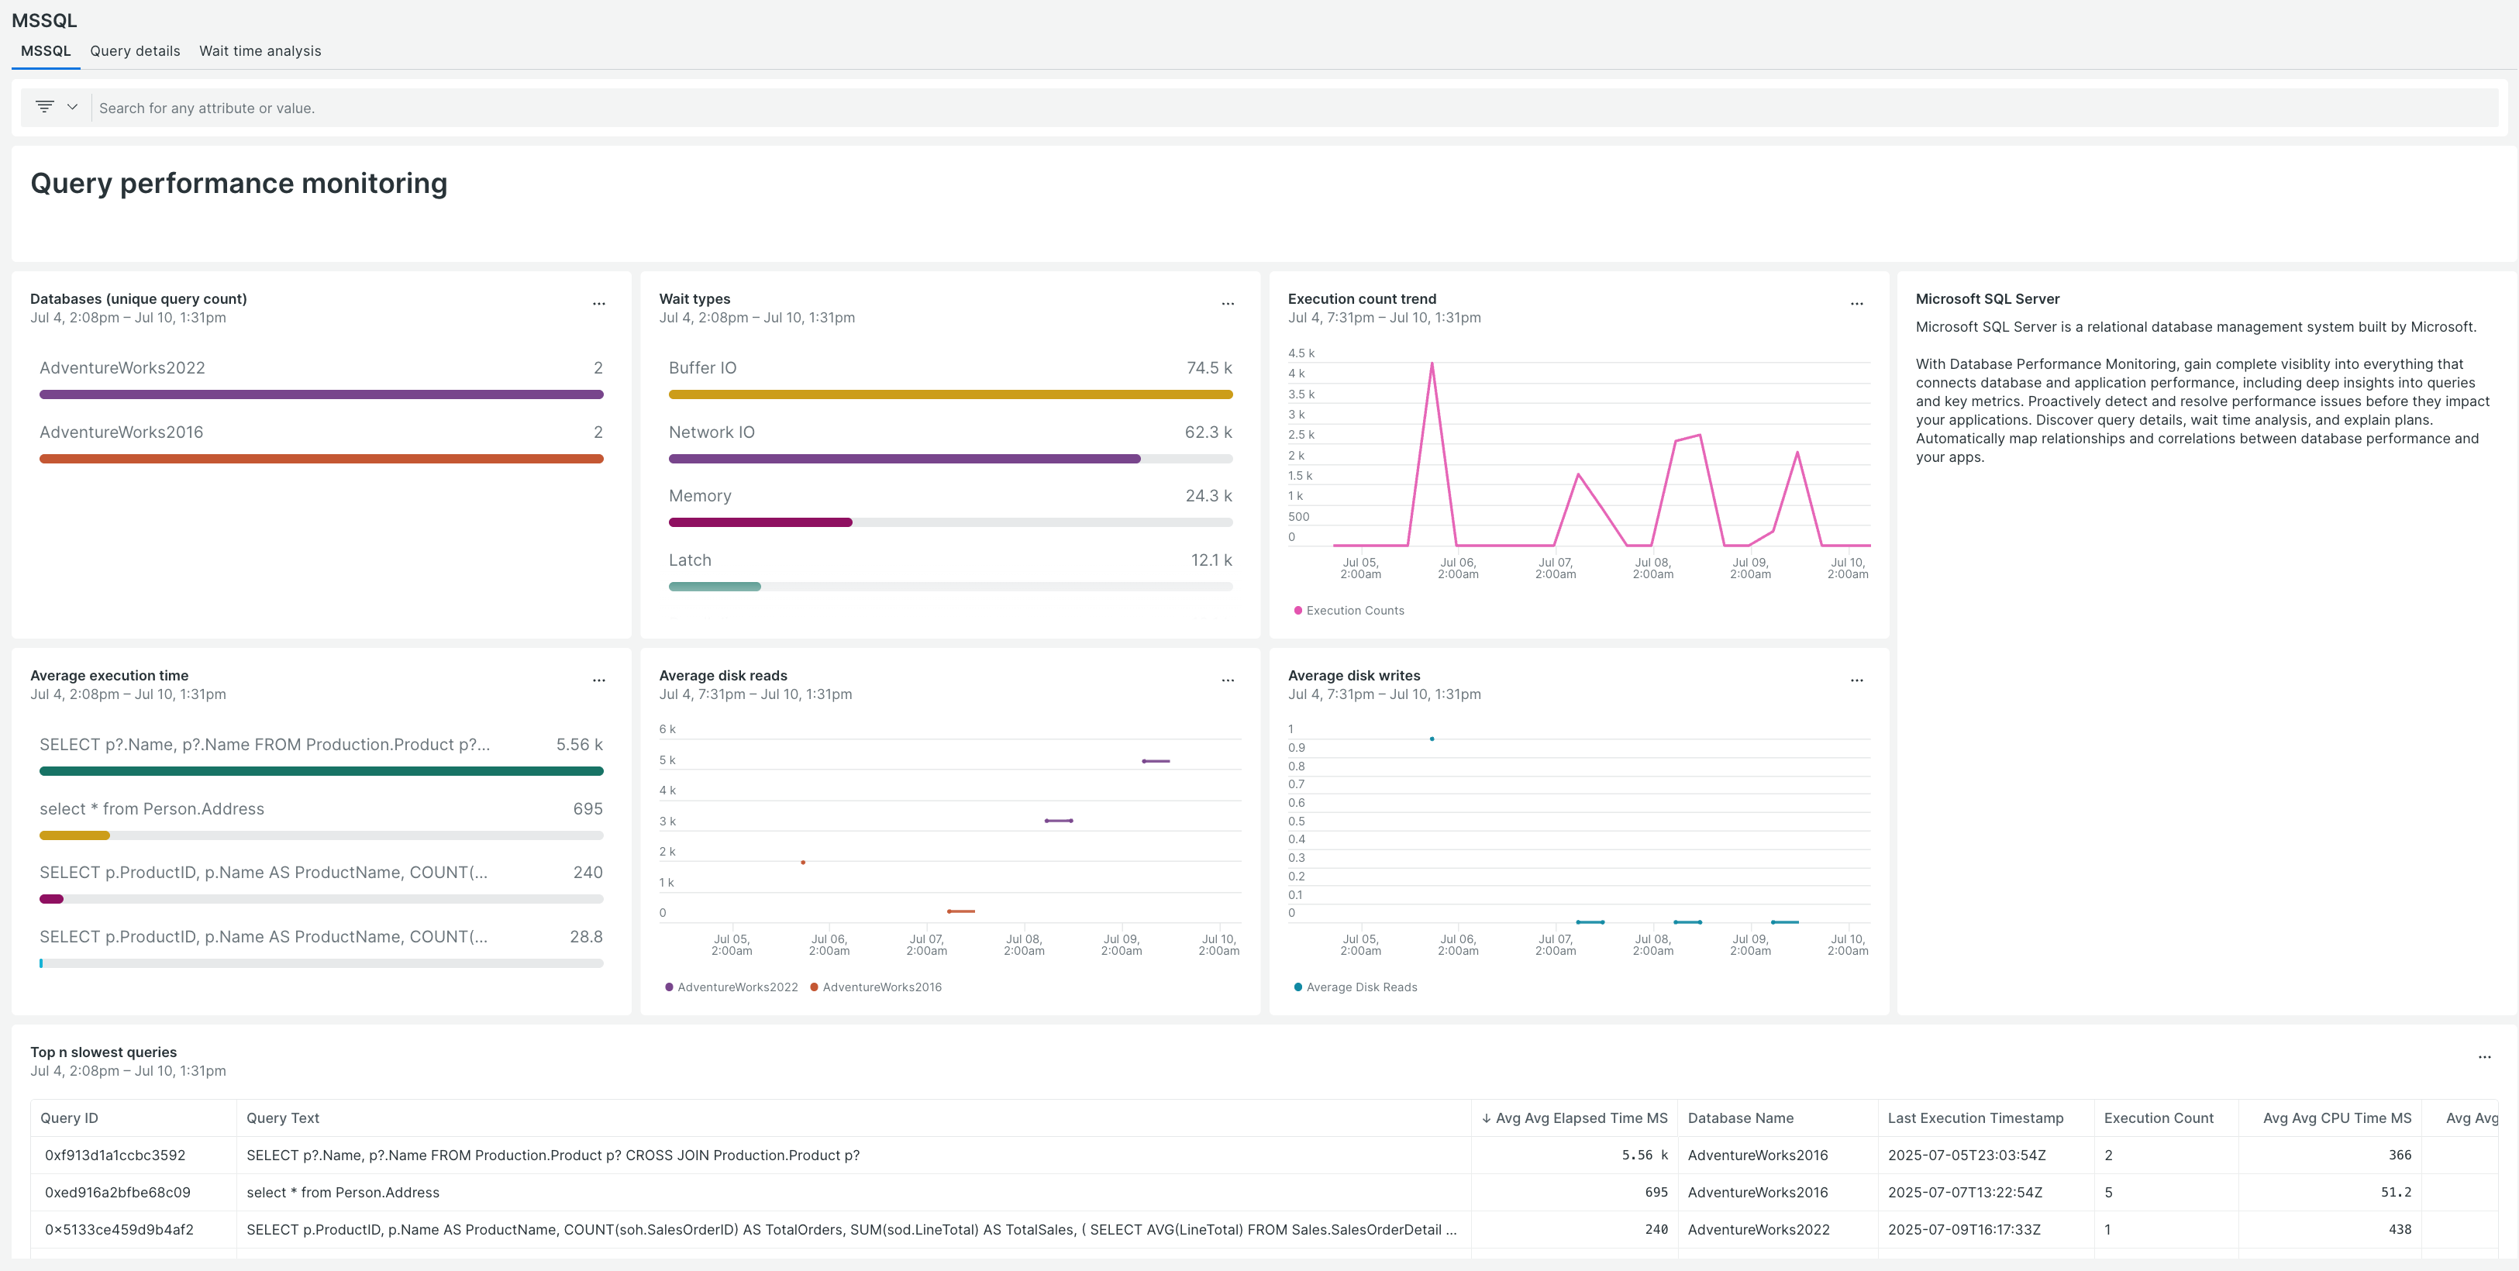This screenshot has height=1271, width=2519.
Task: Toggle the AdventureWorks2022 legend entry
Action: coord(732,987)
